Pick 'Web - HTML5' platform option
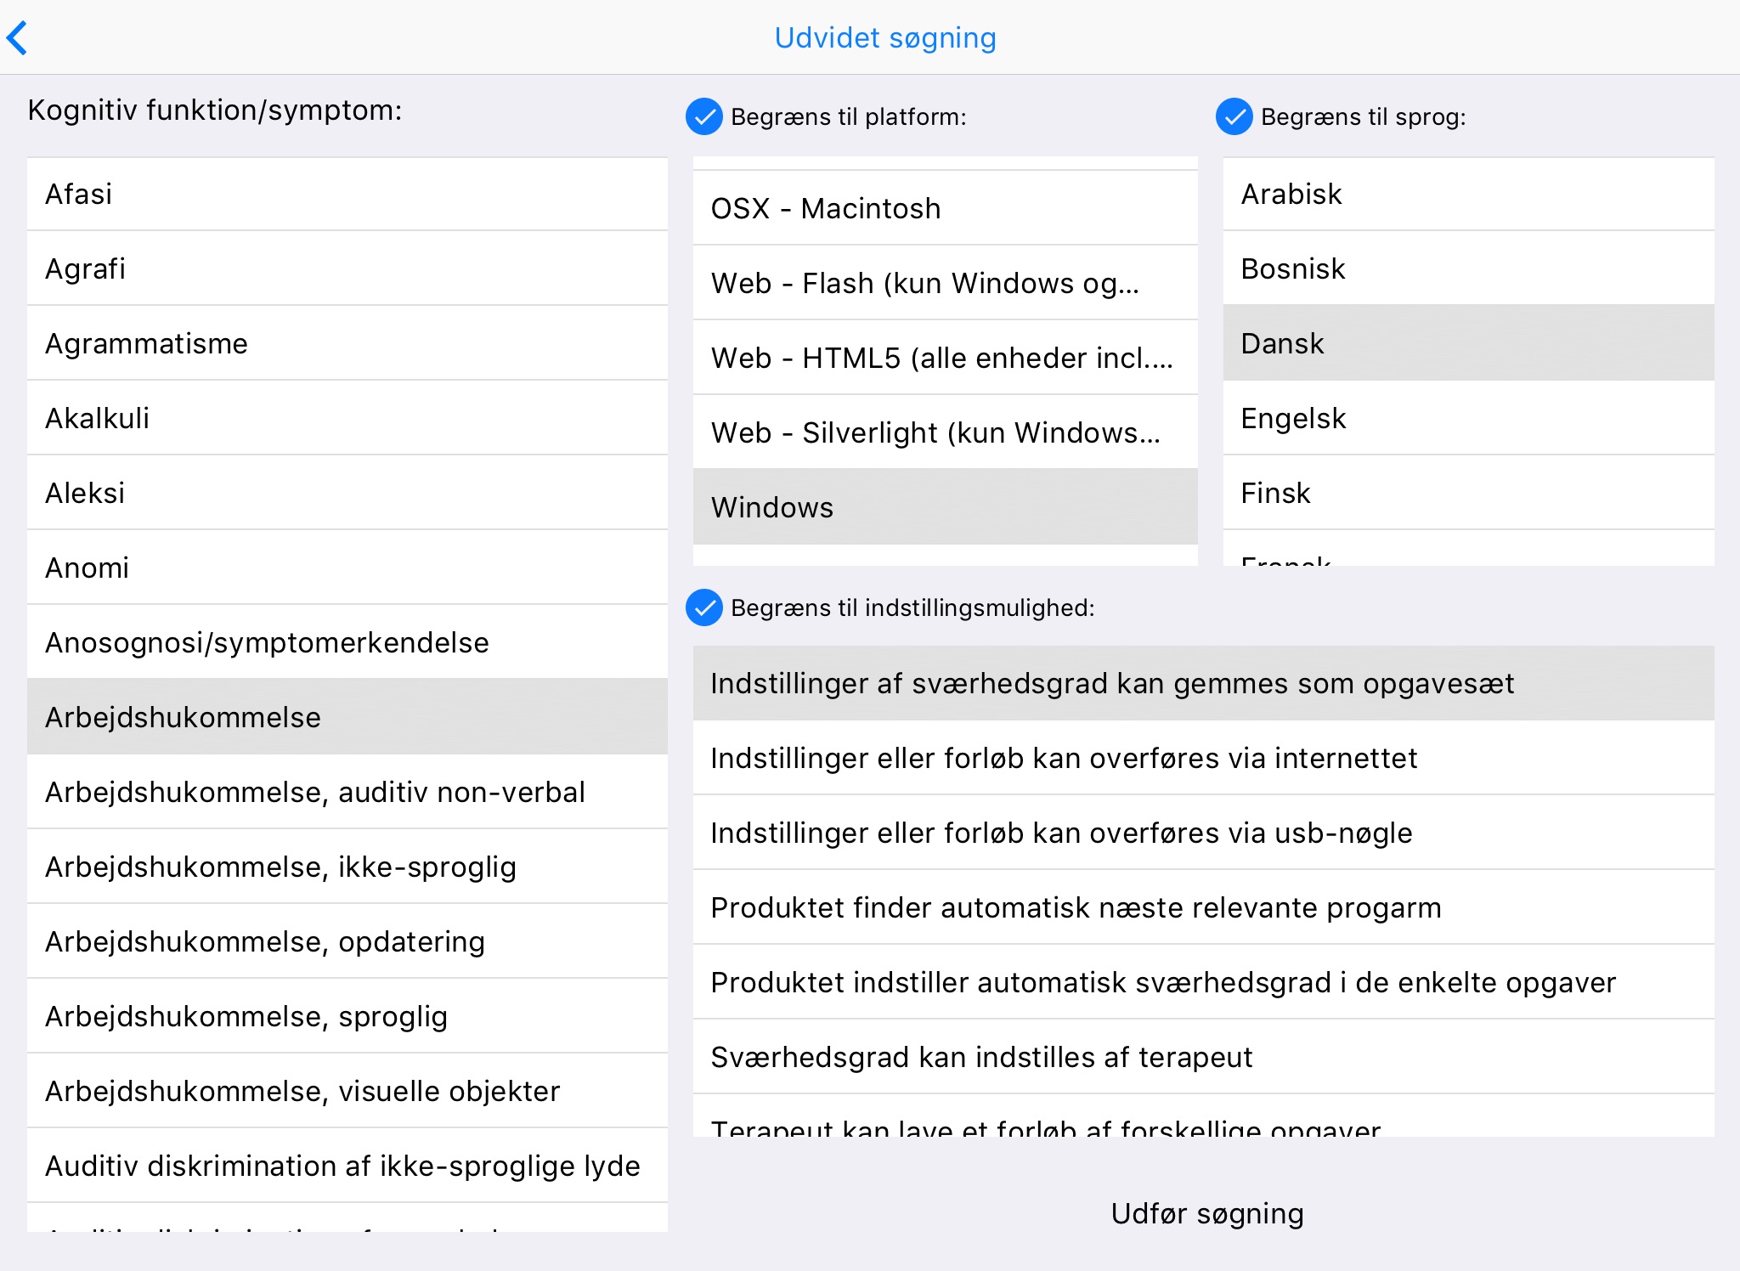The image size is (1740, 1271). pos(945,359)
